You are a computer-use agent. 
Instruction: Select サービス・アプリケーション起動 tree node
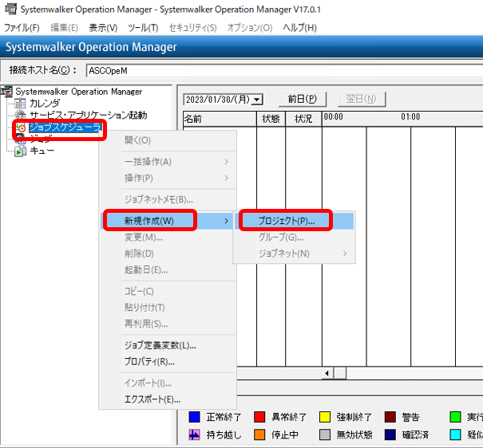point(89,115)
